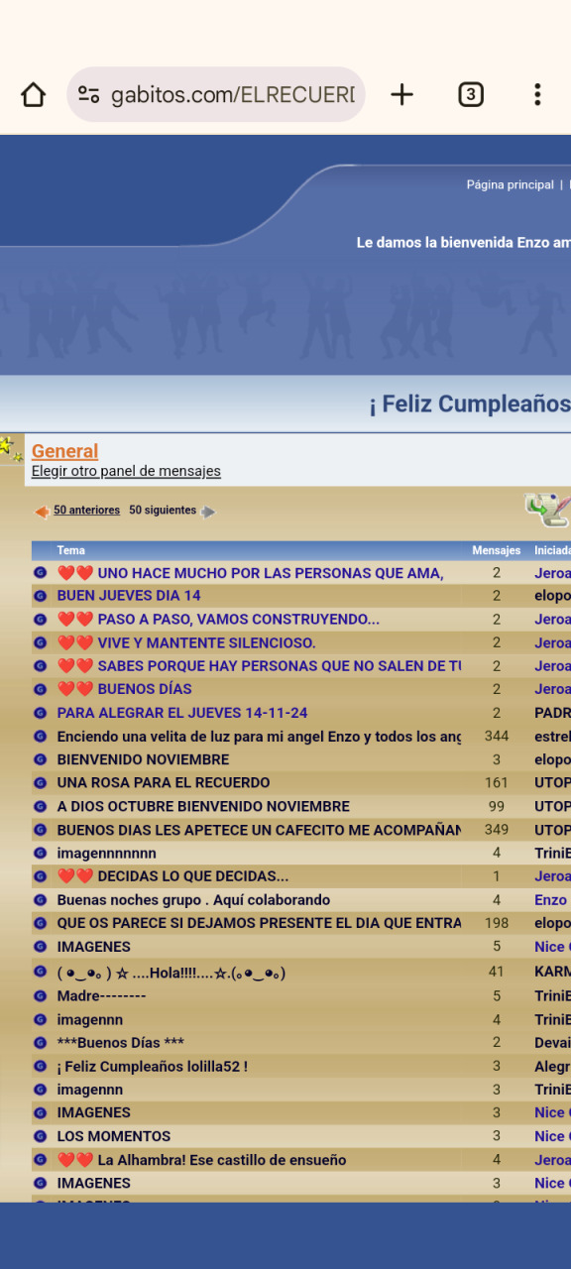
Task: Click message count 344
Action: point(497,737)
